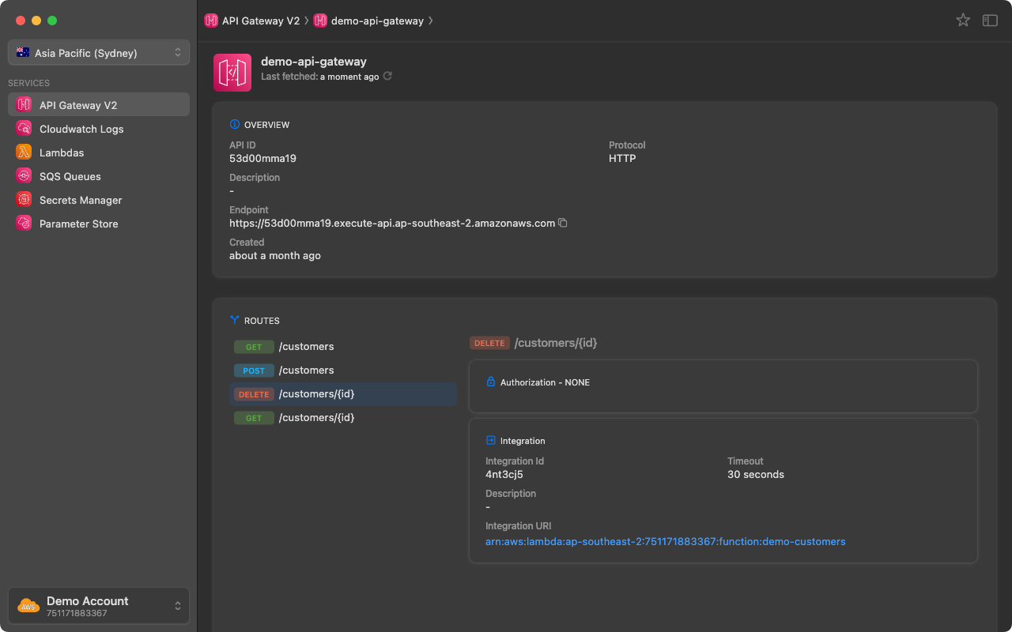Click the large demo-api-gateway header icon
Viewport: 1012px width, 632px height.
232,73
